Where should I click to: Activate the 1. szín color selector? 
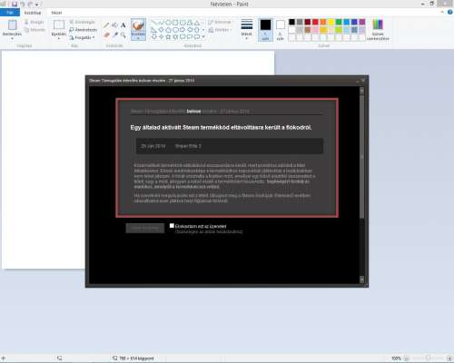pos(265,30)
